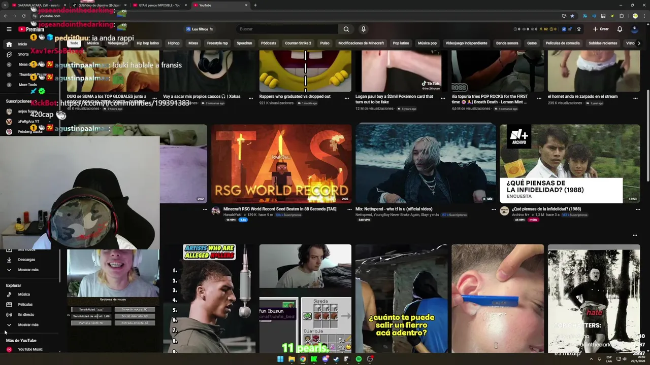
Task: Switch to the GTA 6 parece IMPOSIBLE tab
Action: click(159, 5)
